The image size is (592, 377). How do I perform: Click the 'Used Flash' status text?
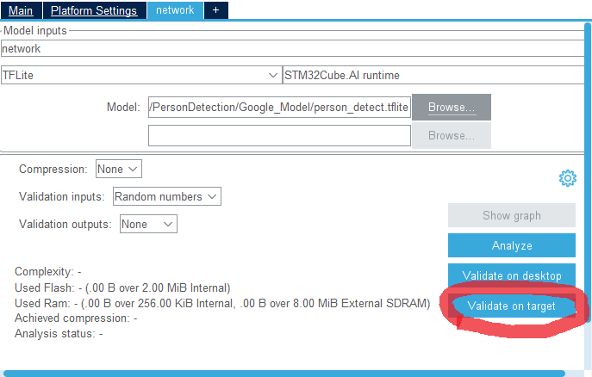[x=122, y=288]
